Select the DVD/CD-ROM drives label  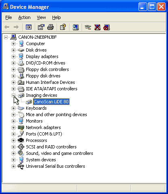point(46,63)
